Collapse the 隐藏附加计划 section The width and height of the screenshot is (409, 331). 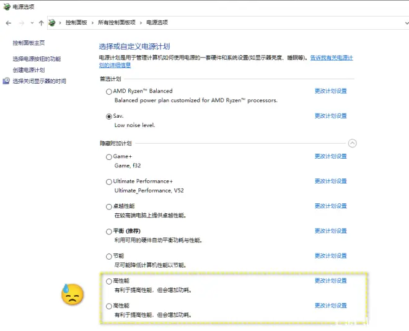(x=353, y=143)
